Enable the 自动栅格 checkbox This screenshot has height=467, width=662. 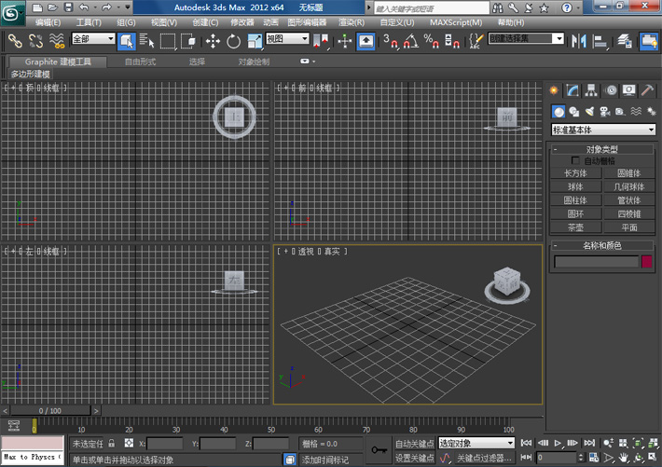pyautogui.click(x=575, y=160)
